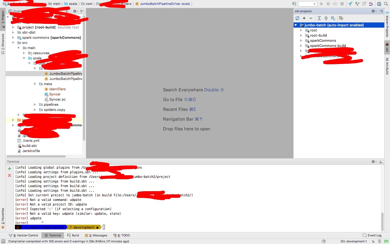The height and width of the screenshot is (244, 390).
Task: Expand all in sbt projects toolbar
Action: pos(319,18)
